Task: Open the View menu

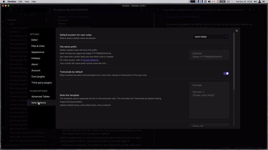Action: 27,2
